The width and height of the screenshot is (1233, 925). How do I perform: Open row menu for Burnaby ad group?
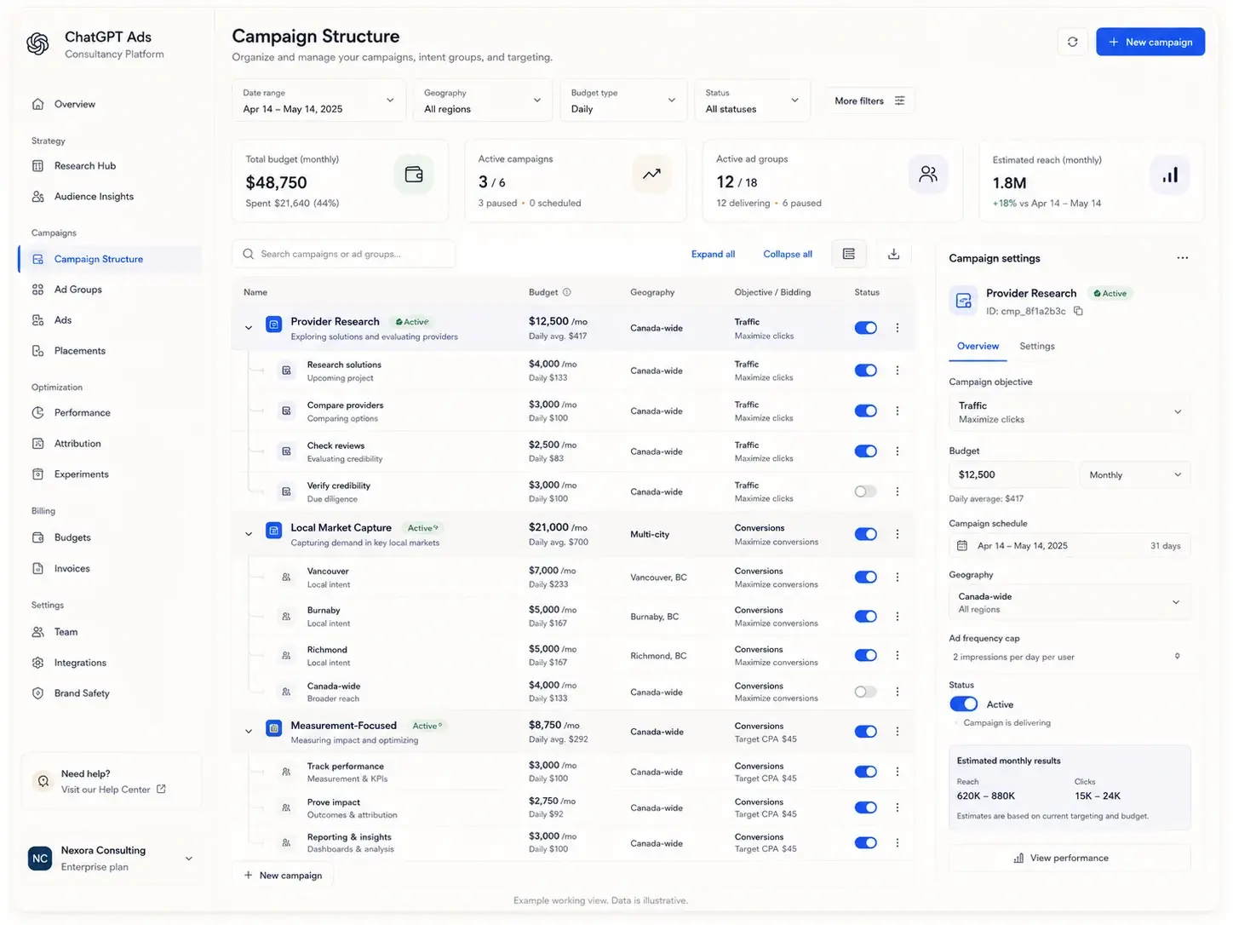897,616
